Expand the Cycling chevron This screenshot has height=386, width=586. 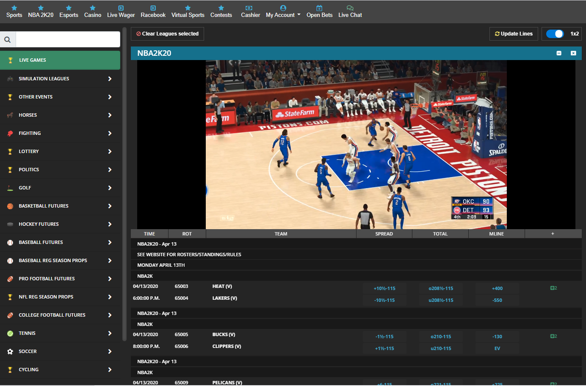[x=110, y=370]
